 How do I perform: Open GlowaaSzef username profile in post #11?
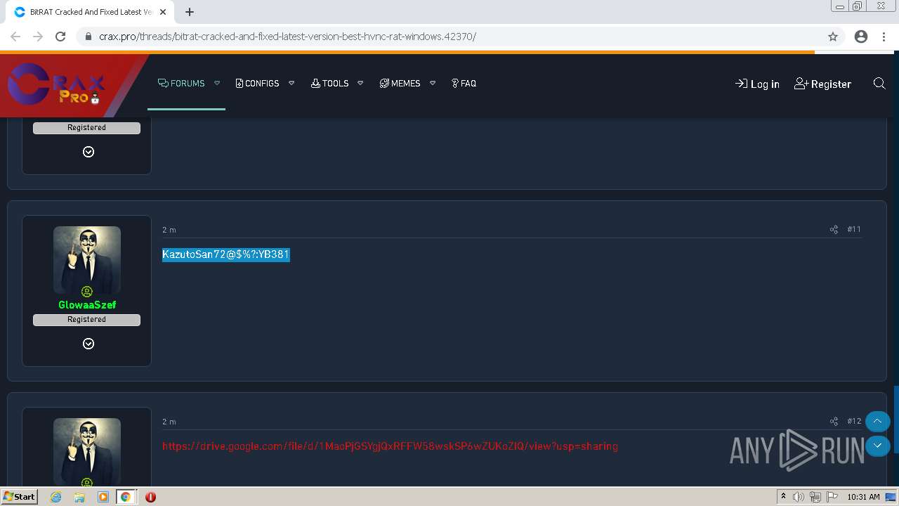coord(87,305)
